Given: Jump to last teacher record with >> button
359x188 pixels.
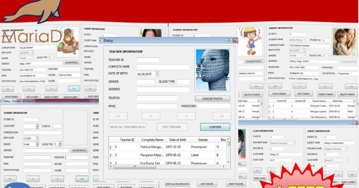Looking at the screenshot, I should (x=222, y=116).
